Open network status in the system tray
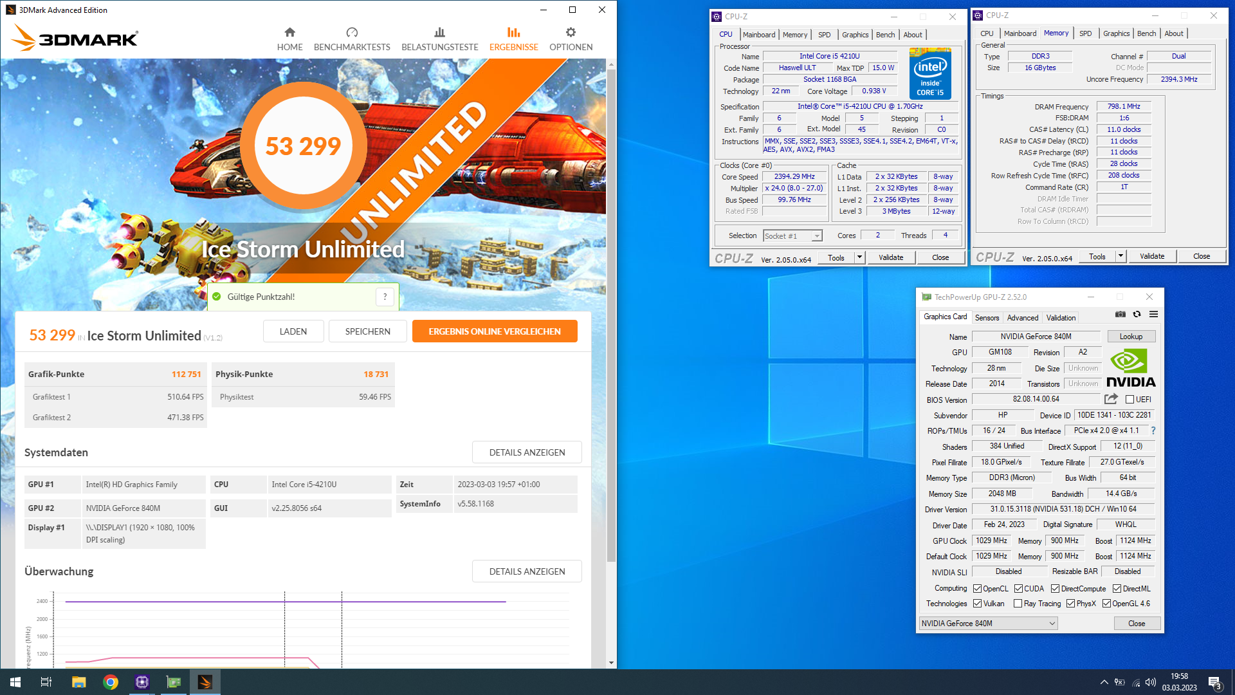The image size is (1235, 695). point(1136,682)
